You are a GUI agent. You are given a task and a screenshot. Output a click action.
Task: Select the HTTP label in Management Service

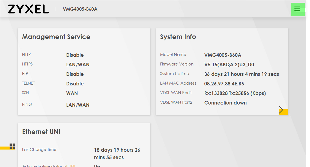[x=26, y=55]
